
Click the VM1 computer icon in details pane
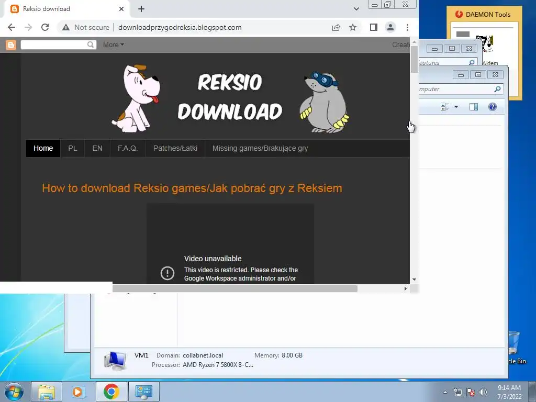(x=115, y=361)
